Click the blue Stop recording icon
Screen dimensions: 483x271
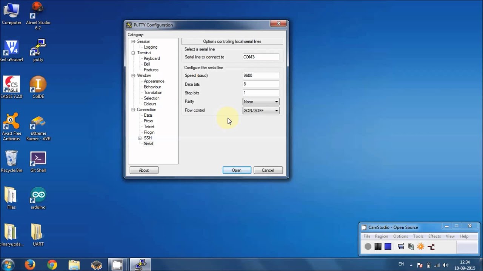(388, 247)
